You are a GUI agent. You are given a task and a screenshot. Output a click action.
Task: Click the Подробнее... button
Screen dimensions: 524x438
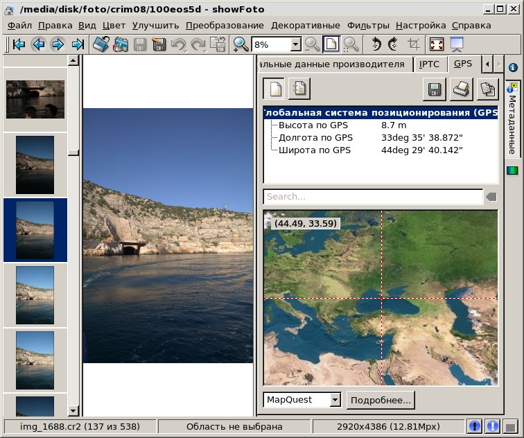pos(381,400)
